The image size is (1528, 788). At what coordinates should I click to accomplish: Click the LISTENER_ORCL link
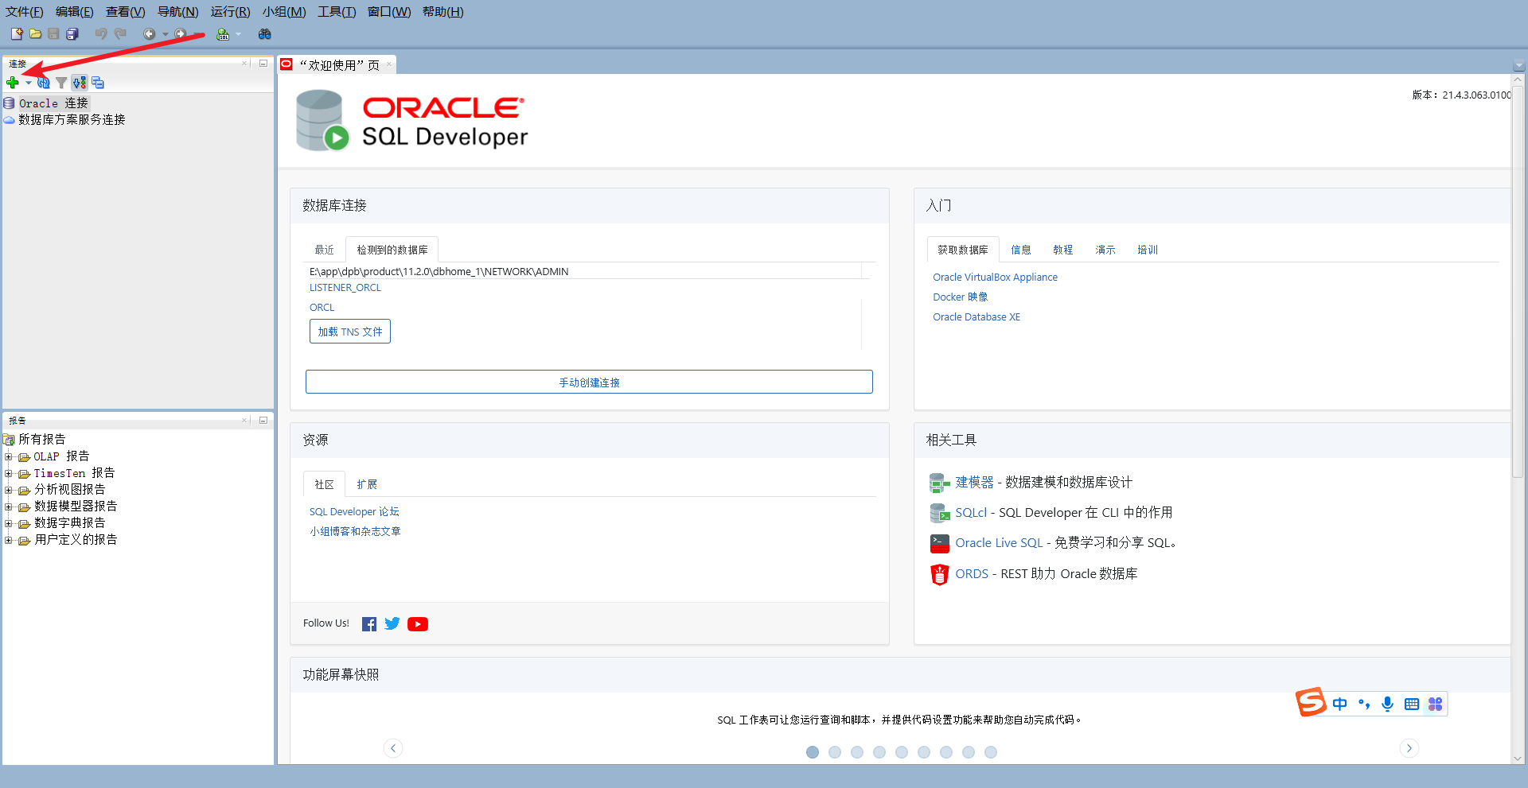click(345, 288)
